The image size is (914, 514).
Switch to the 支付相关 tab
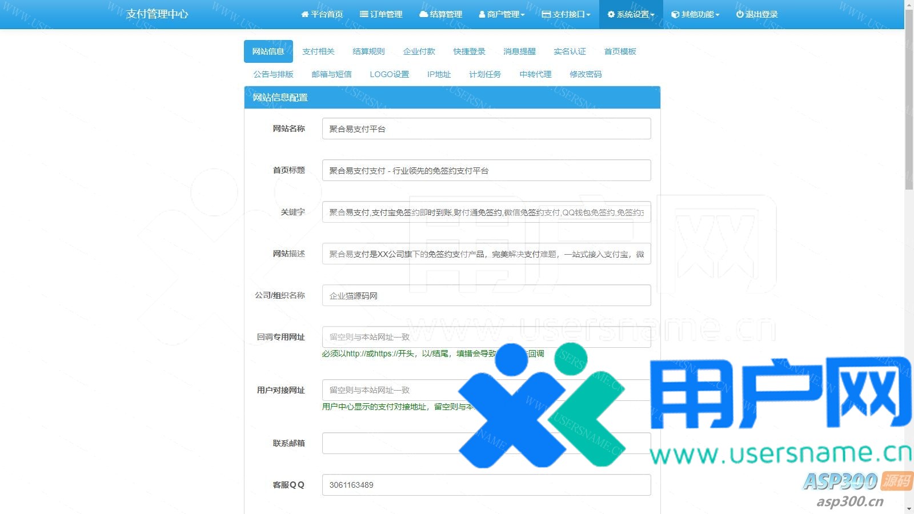[318, 51]
